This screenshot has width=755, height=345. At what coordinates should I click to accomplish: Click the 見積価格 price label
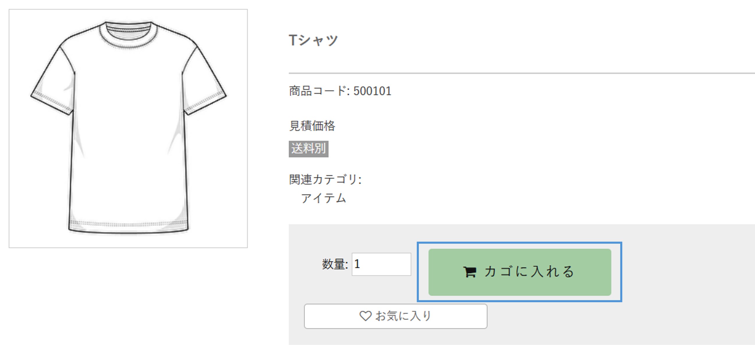[x=312, y=126]
